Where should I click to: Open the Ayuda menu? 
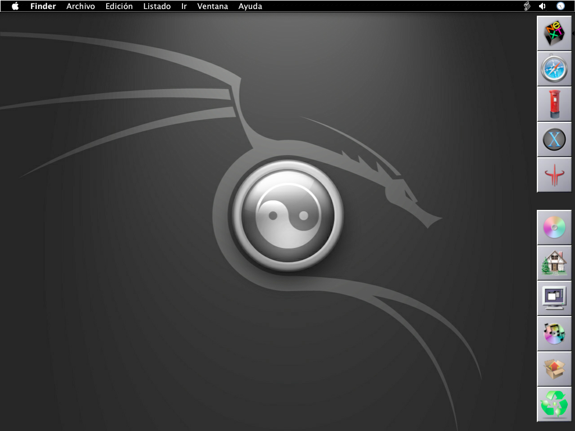[250, 6]
